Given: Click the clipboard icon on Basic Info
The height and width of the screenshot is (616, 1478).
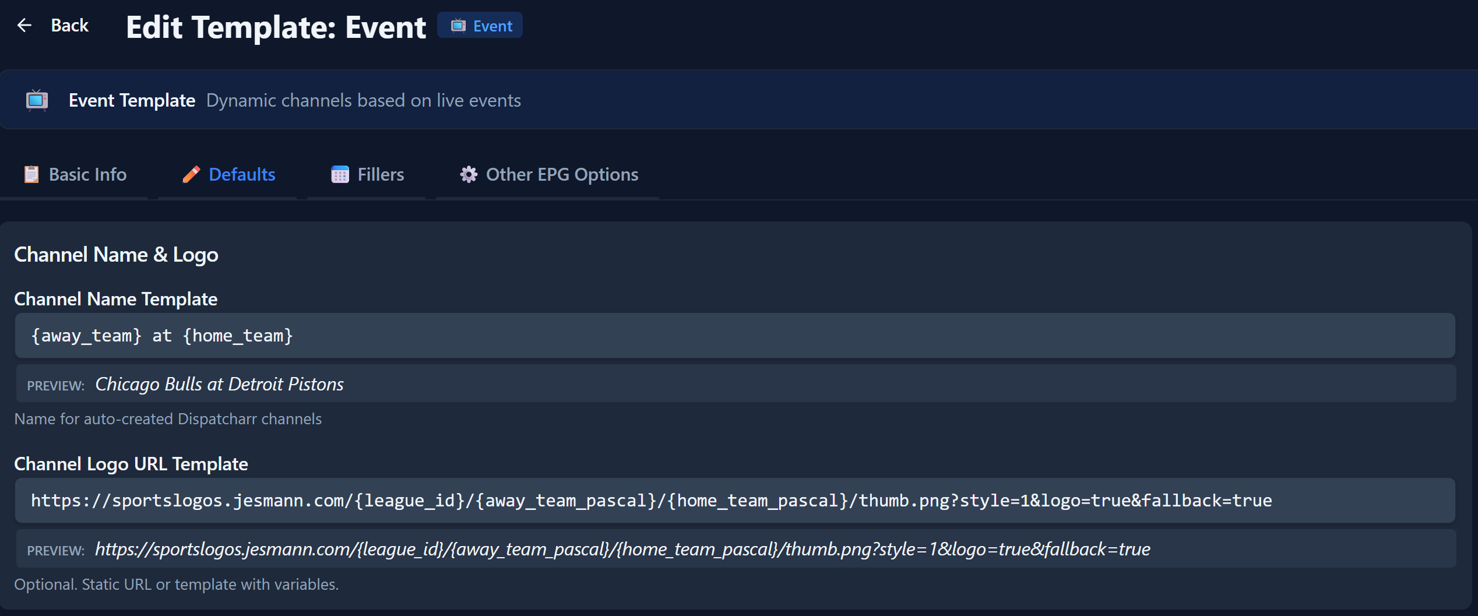Looking at the screenshot, I should 31,174.
